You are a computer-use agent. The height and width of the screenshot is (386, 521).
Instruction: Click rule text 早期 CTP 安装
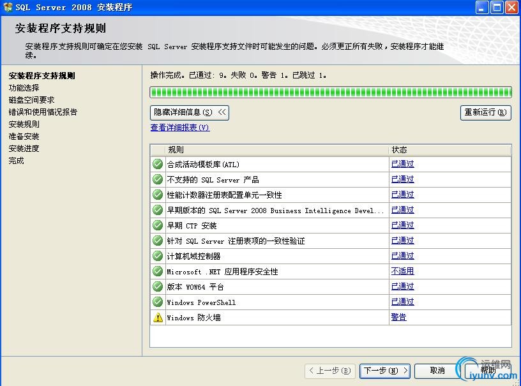pyautogui.click(x=192, y=226)
